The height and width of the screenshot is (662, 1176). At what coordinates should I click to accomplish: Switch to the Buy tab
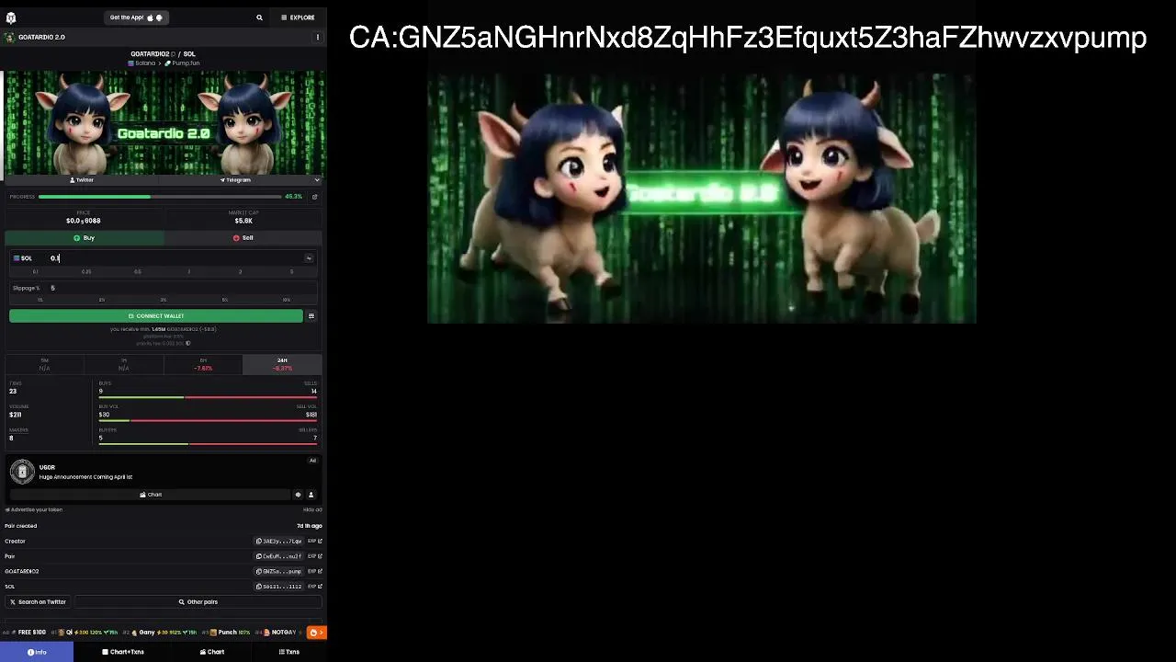pyautogui.click(x=85, y=238)
